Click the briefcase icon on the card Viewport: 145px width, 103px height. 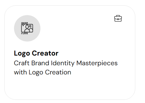coord(118,18)
